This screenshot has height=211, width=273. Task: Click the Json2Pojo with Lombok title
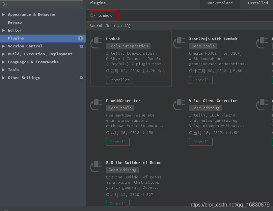[x=213, y=39]
